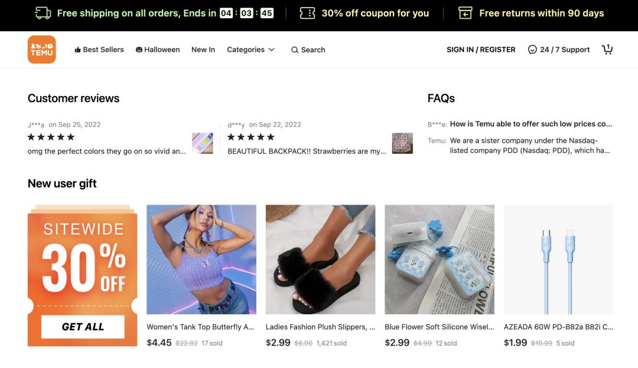Select the Ladies Fashion Plush Slippers image
The image size is (638, 368).
point(320,259)
